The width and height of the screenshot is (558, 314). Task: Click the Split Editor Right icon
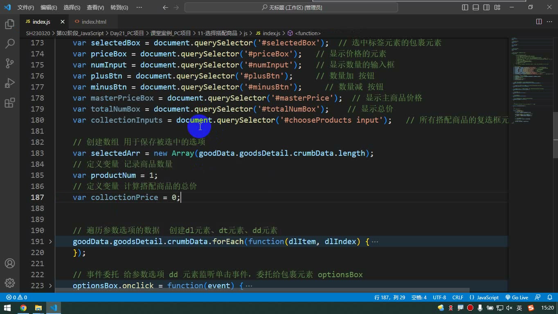[x=539, y=22]
